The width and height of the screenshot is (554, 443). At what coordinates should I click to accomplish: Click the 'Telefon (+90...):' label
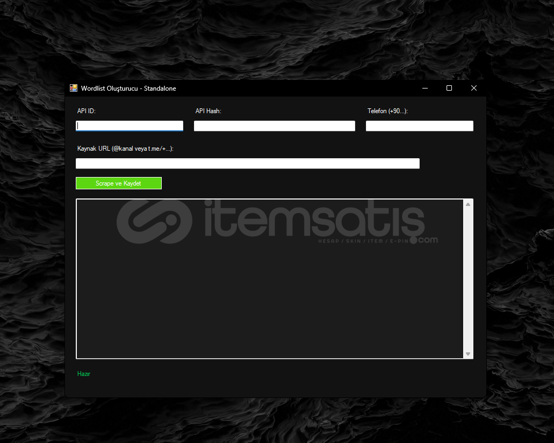click(387, 111)
